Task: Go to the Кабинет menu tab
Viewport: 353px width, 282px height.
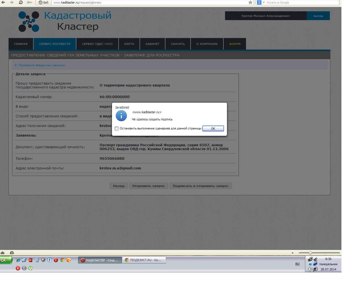Action: click(152, 44)
